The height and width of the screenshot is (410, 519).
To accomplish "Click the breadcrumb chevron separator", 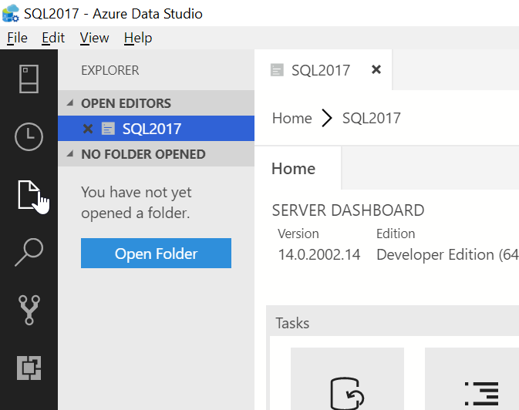I will tap(327, 118).
